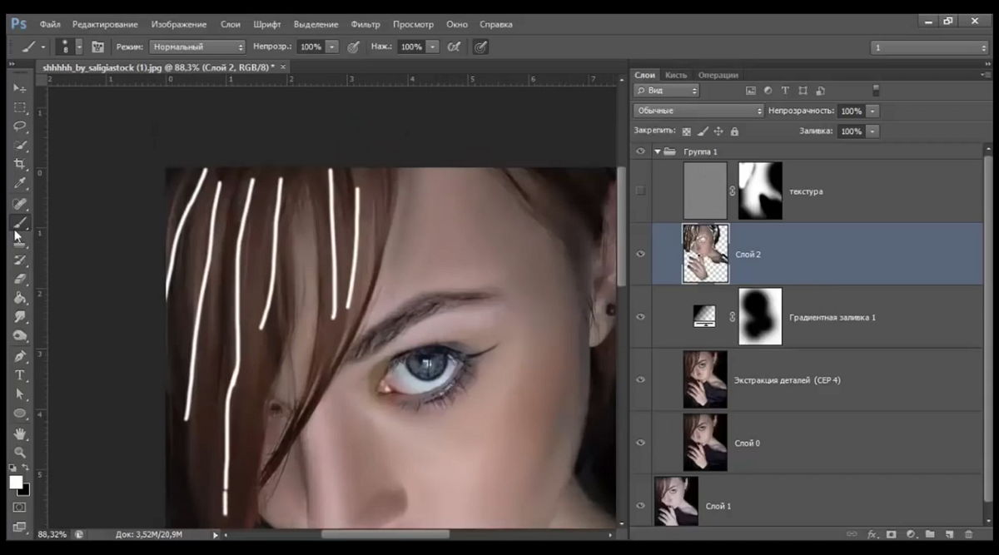Select the Crop tool

pyautogui.click(x=20, y=165)
